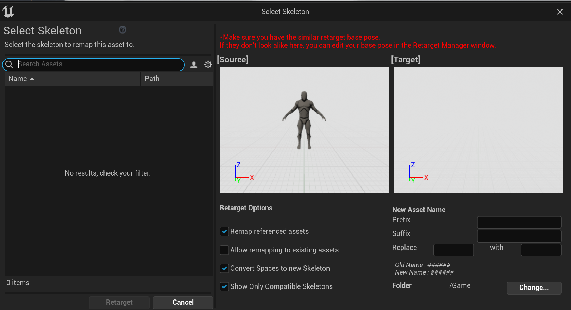Click Change... to pick folder
571x310 pixels.
click(534, 288)
